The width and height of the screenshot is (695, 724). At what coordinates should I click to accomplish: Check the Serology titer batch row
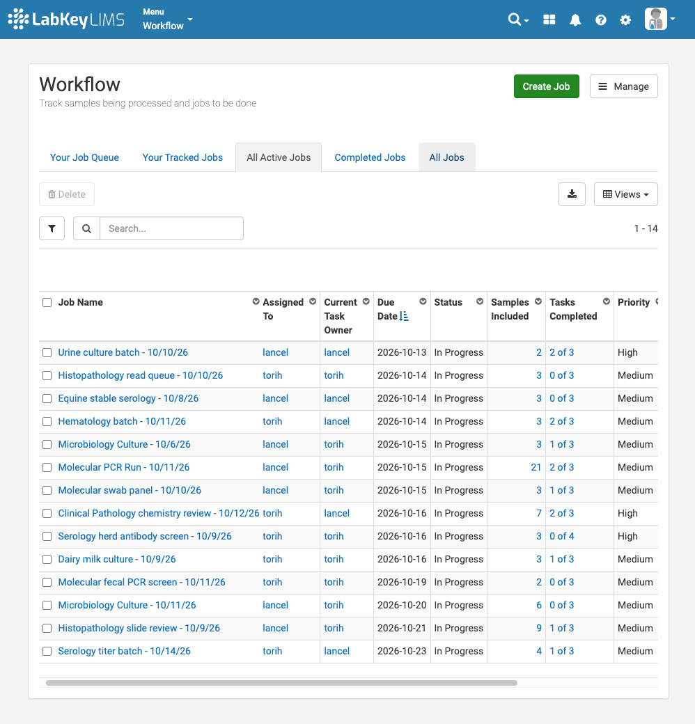pos(47,652)
